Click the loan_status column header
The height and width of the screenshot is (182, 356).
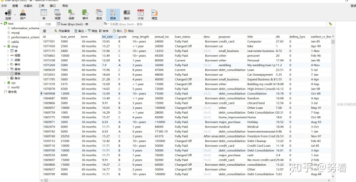tap(188, 37)
